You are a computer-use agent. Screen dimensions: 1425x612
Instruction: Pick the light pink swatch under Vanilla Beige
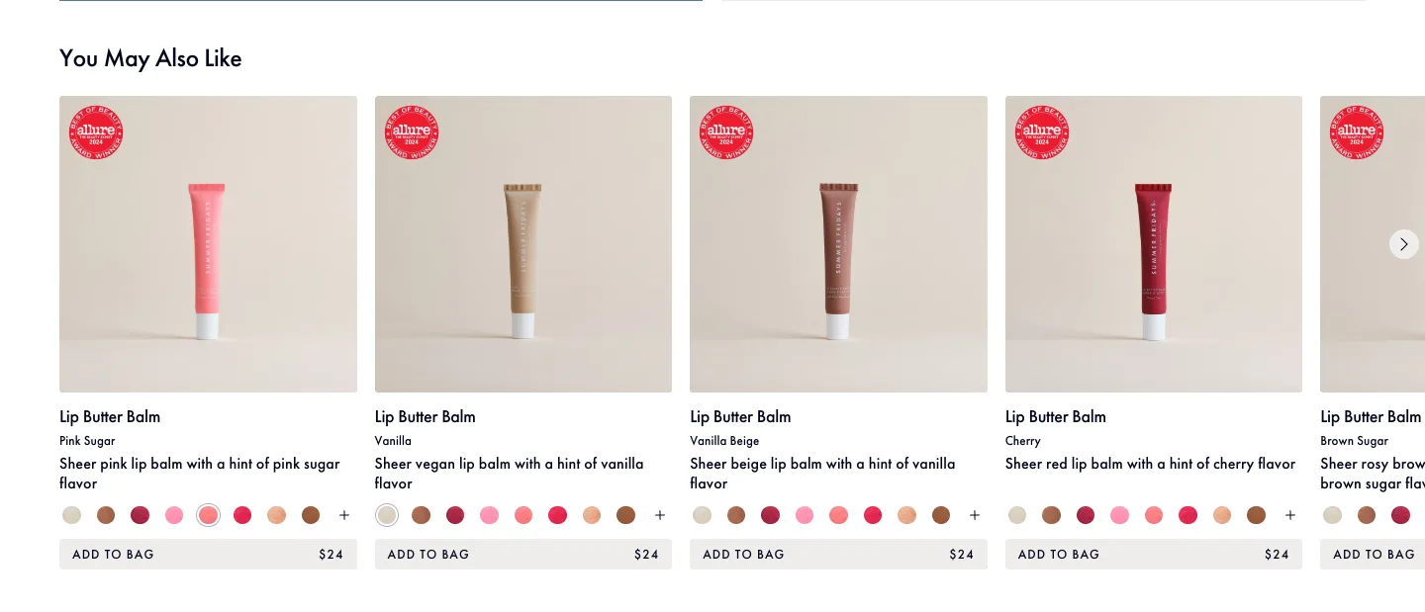pyautogui.click(x=805, y=515)
